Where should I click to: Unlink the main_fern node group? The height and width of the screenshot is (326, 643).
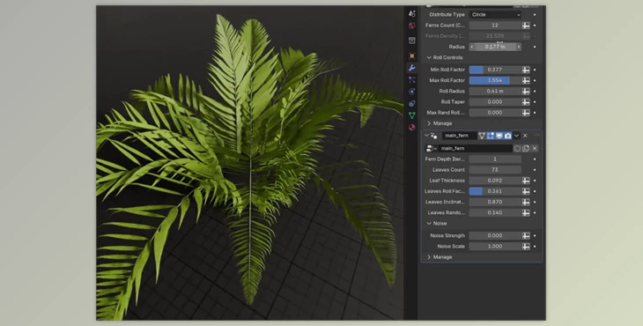[x=535, y=148]
